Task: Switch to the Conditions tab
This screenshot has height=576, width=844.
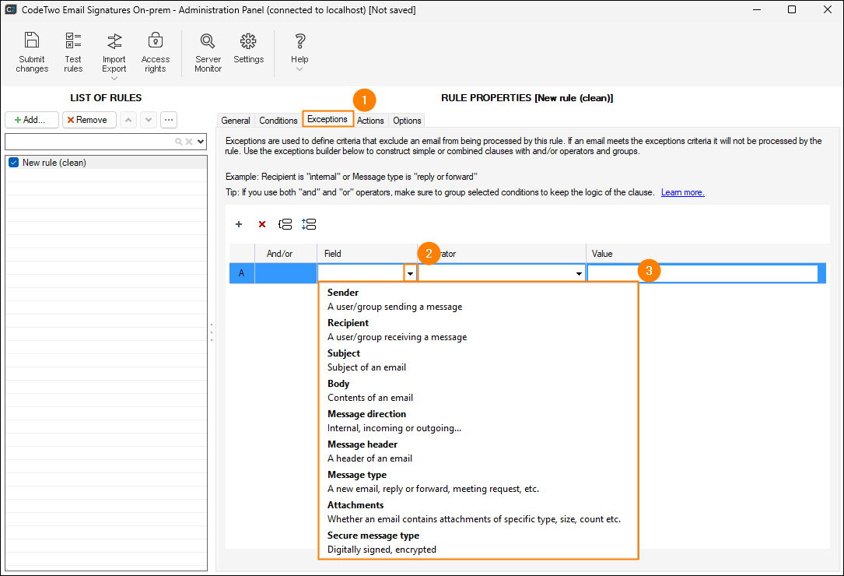Action: 278,121
